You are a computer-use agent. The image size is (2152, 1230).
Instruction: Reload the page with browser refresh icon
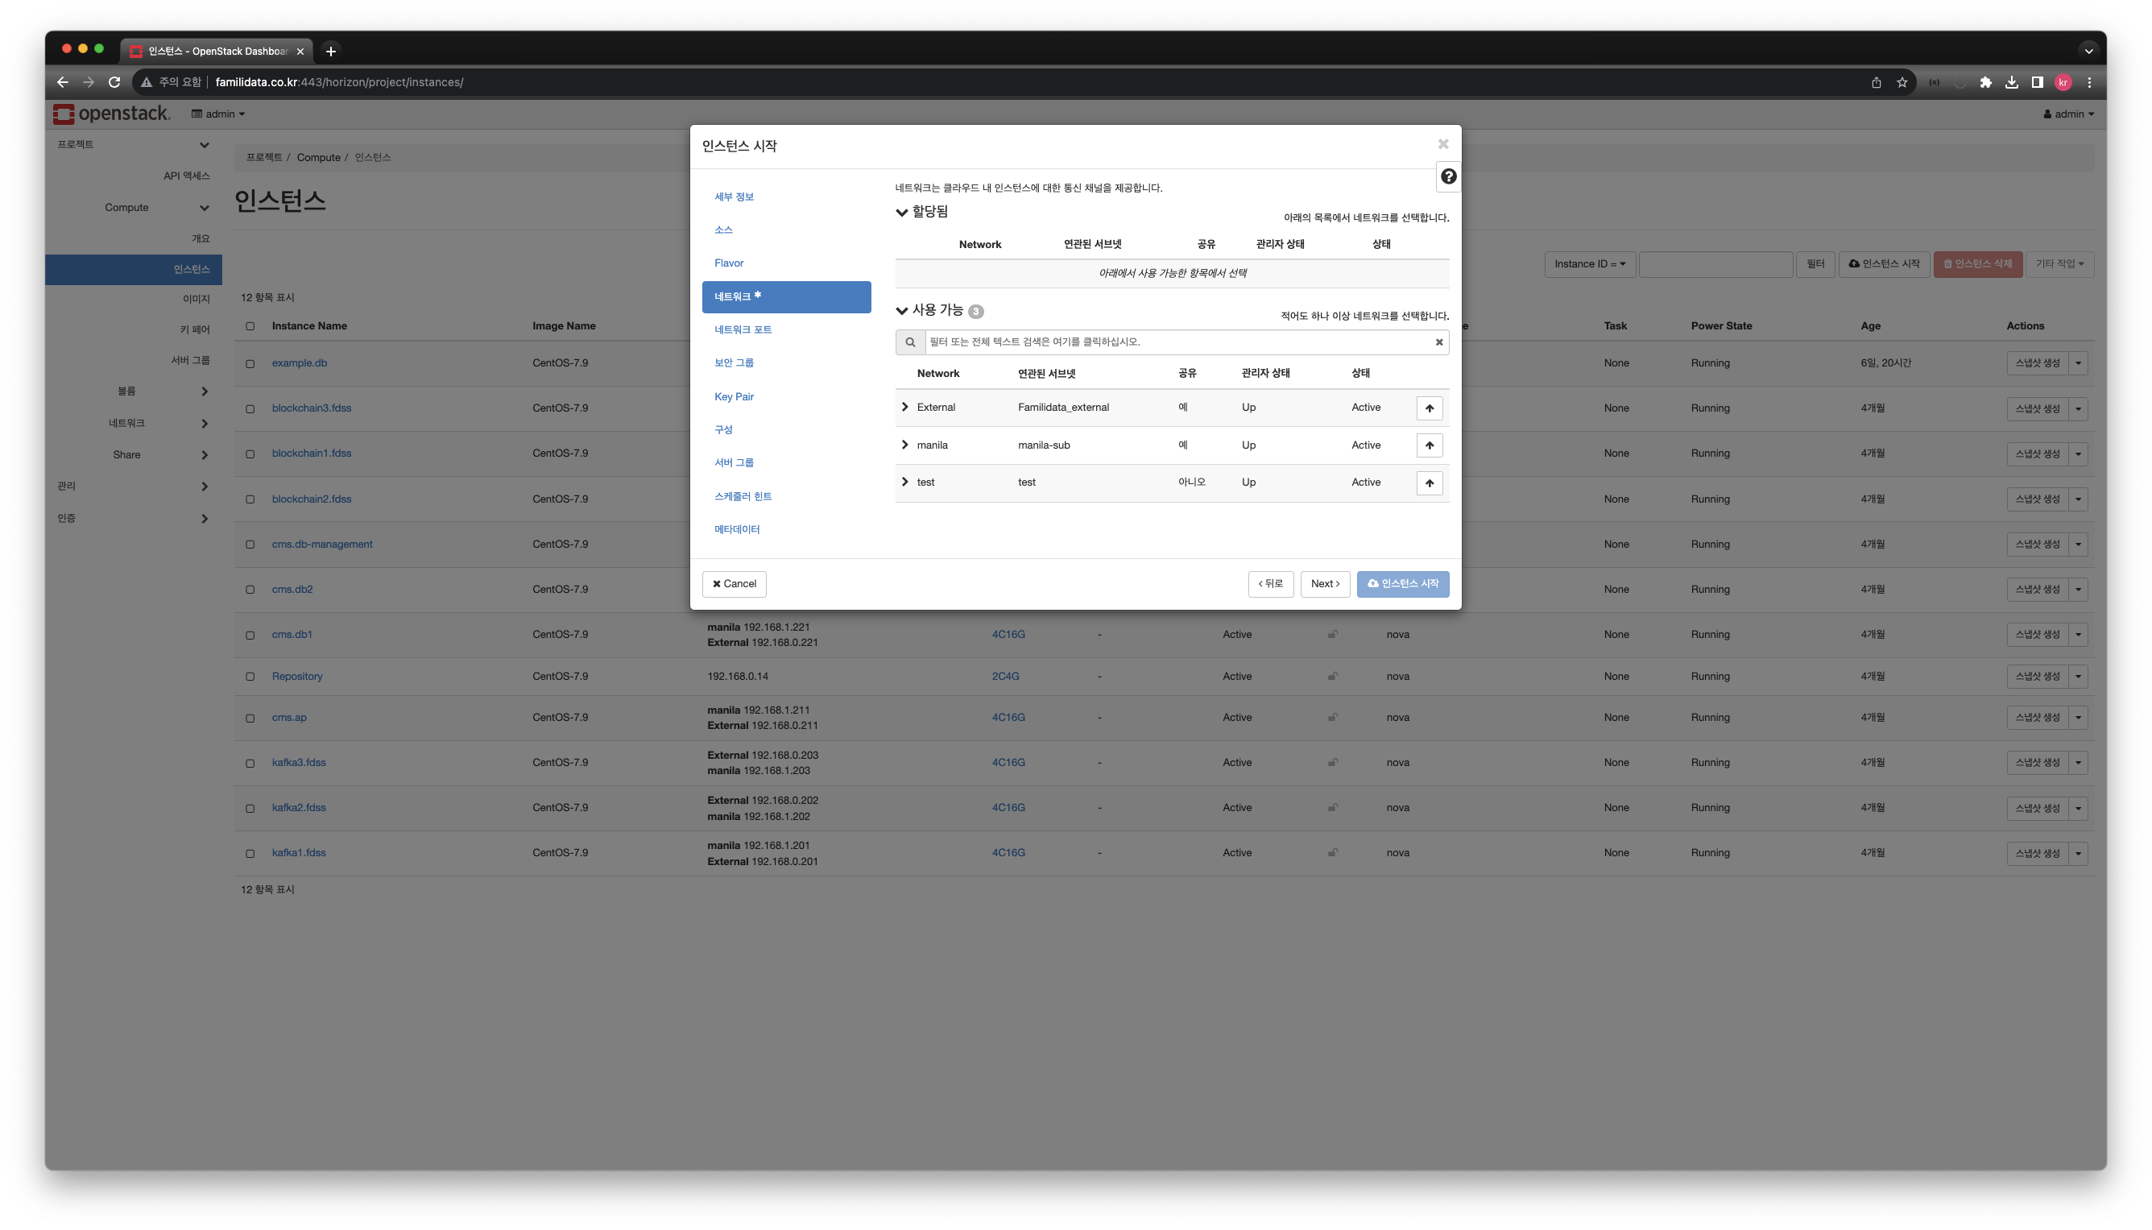(115, 82)
